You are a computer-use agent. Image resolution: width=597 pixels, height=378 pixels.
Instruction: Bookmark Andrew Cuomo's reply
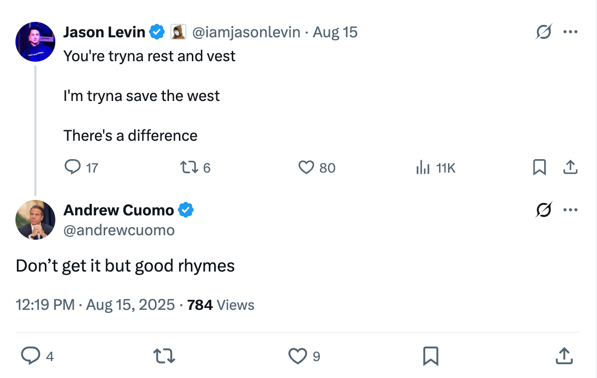[431, 356]
